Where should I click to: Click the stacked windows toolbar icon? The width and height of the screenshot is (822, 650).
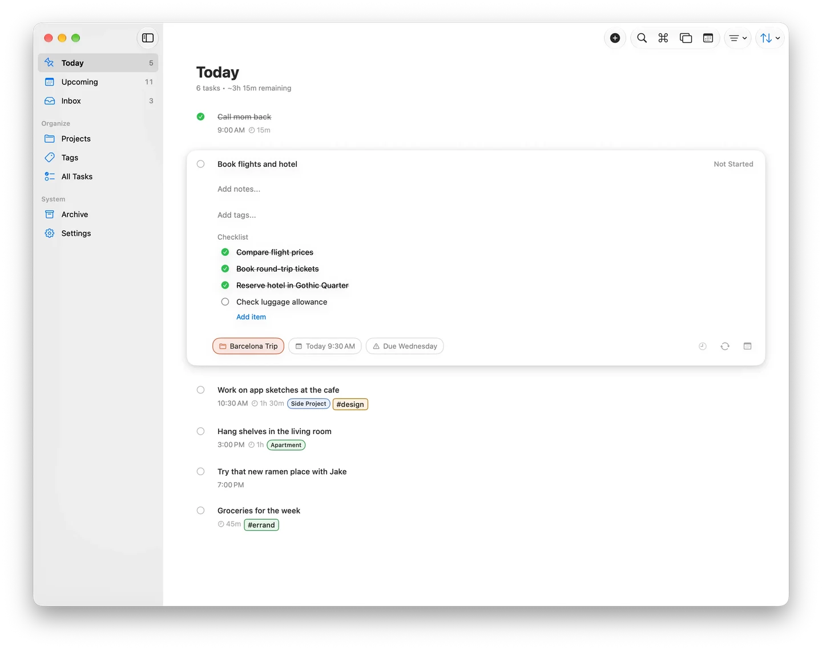686,38
